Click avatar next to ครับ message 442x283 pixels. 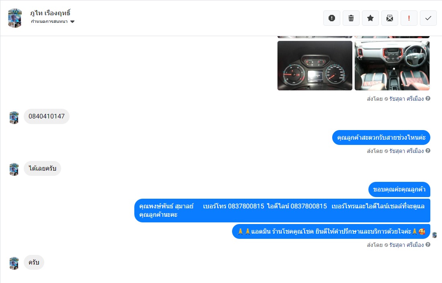(14, 263)
